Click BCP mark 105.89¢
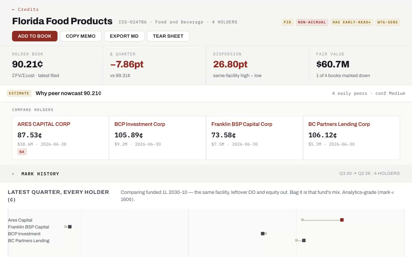The height and width of the screenshot is (257, 412). pos(129,135)
